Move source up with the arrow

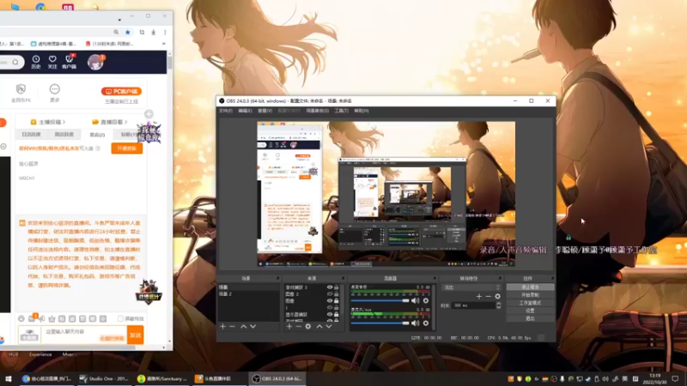pyautogui.click(x=319, y=327)
